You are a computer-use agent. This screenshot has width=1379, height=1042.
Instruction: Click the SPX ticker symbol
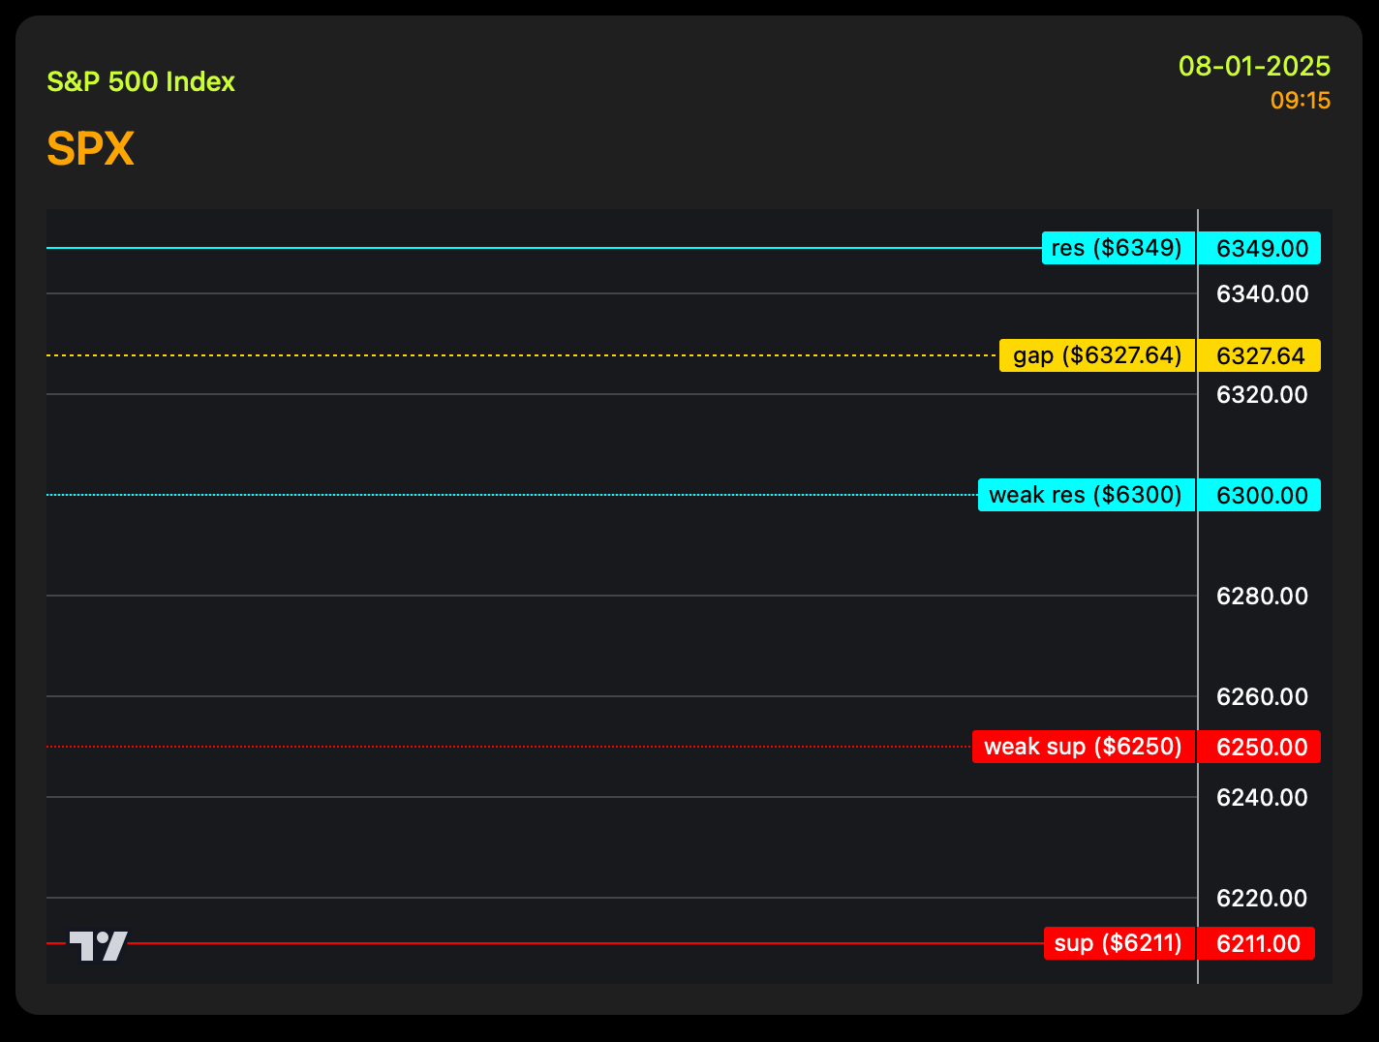(x=91, y=150)
